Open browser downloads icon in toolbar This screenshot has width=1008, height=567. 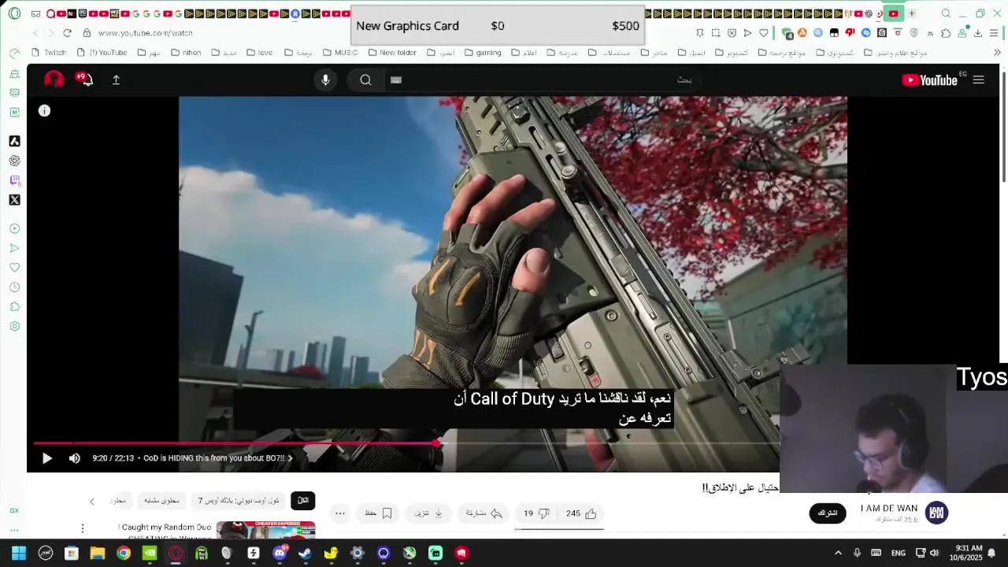click(977, 33)
